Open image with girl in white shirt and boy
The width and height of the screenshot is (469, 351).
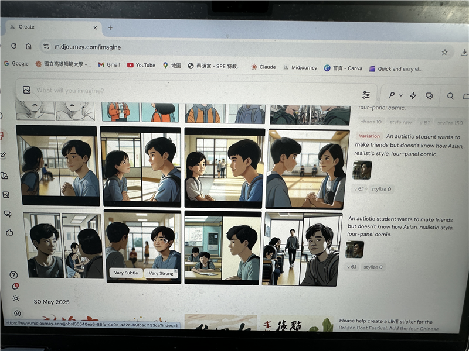[225, 167]
